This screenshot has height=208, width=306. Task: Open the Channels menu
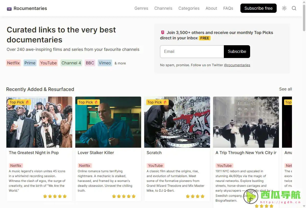(163, 8)
